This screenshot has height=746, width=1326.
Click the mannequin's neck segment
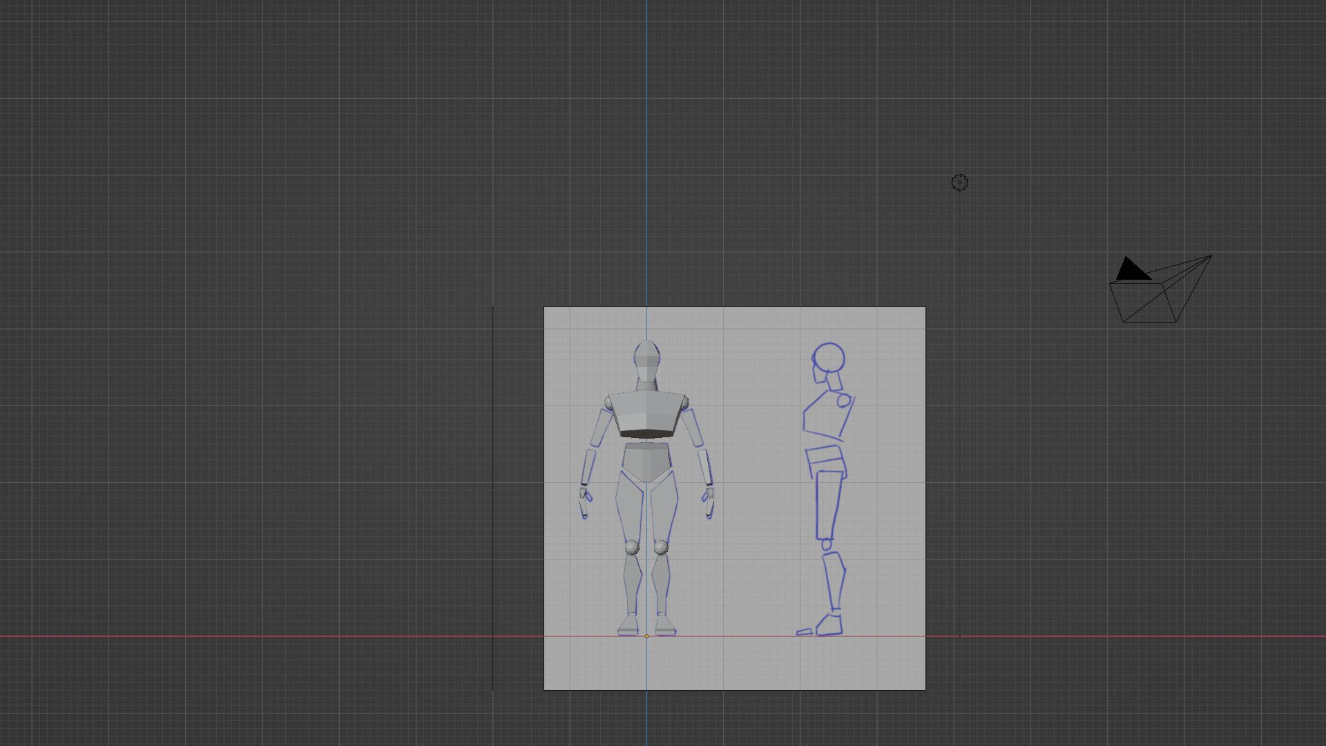(646, 386)
